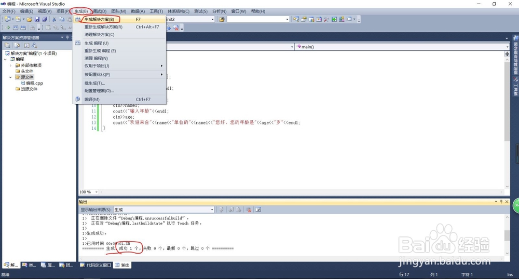This screenshot has height=279, width=519.
Task: Click the New Project toolbar icon
Action: pos(8,19)
